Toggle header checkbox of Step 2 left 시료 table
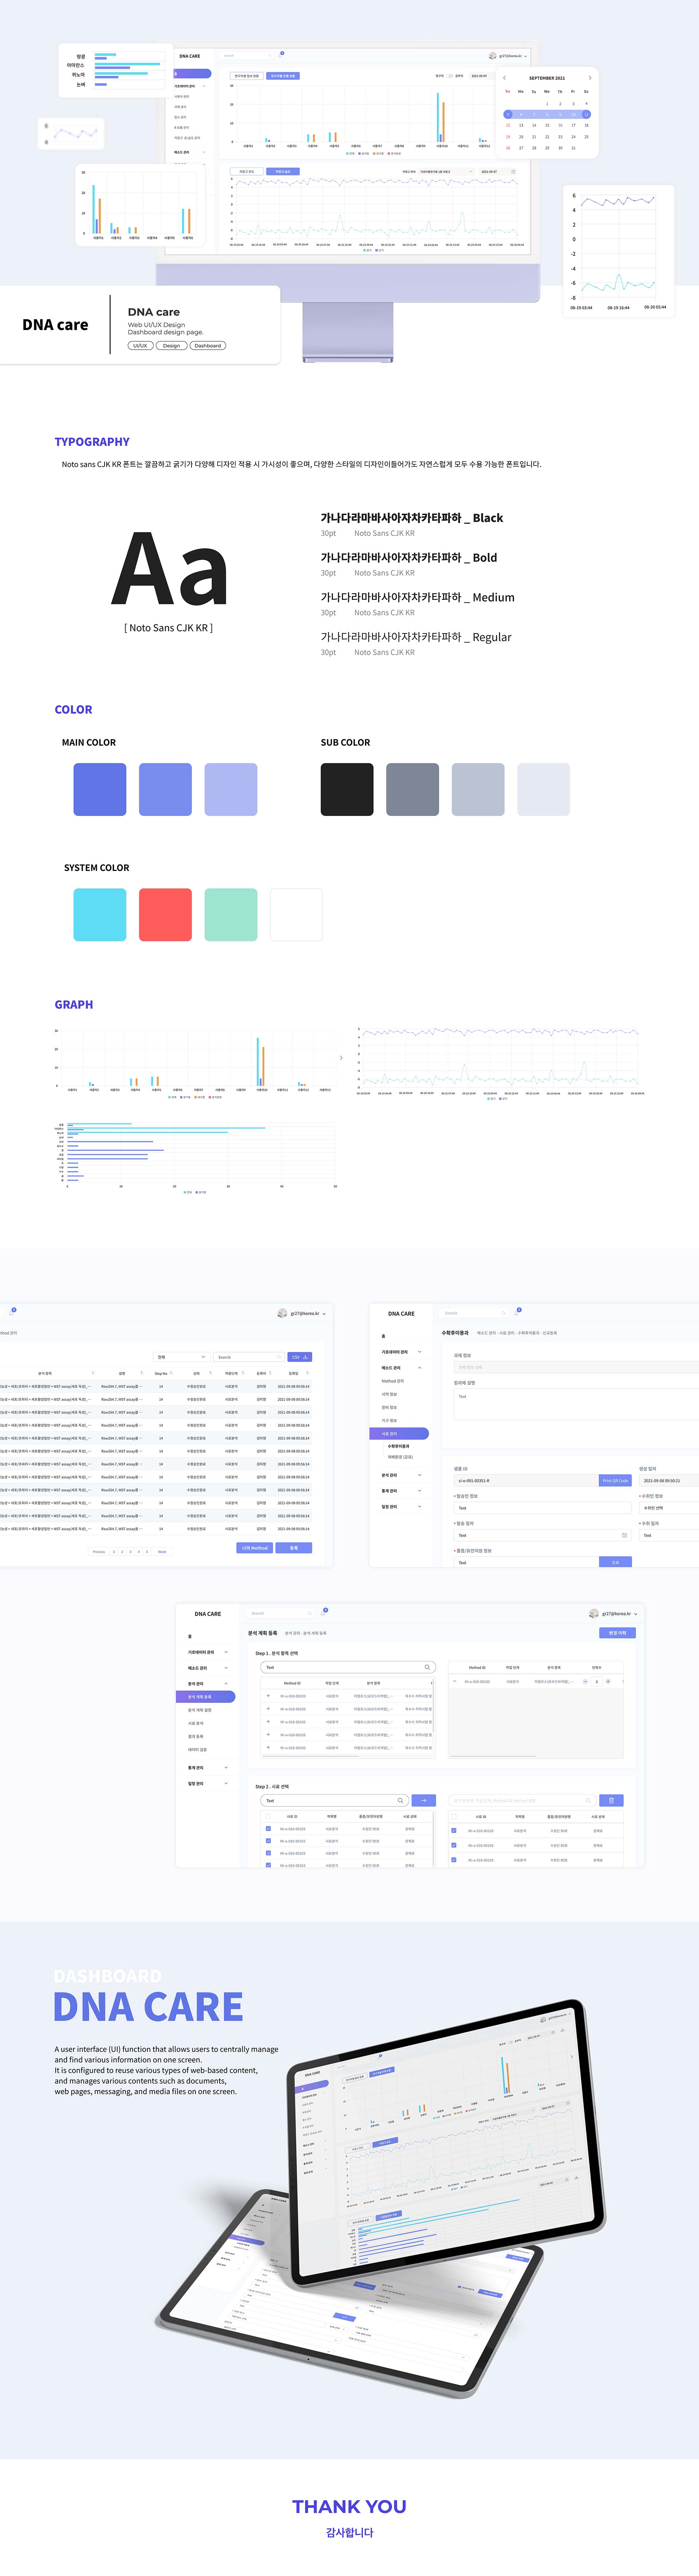The image size is (699, 2576). [x=268, y=1816]
